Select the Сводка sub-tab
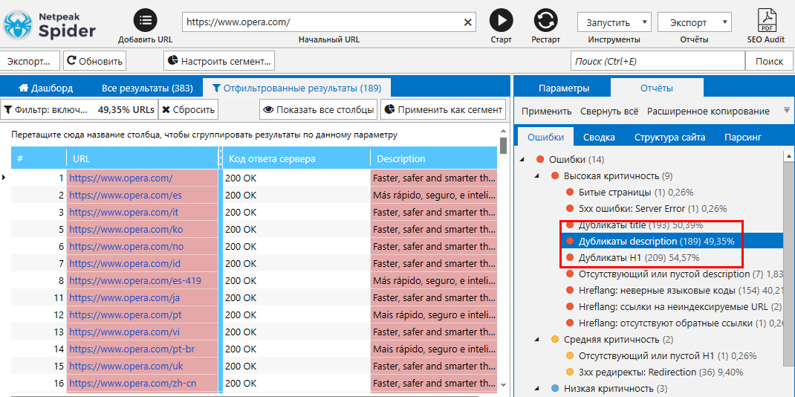Image resolution: width=795 pixels, height=397 pixels. point(599,137)
